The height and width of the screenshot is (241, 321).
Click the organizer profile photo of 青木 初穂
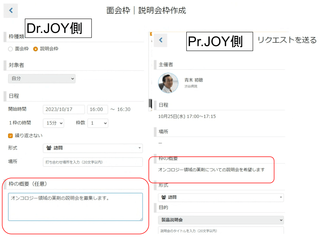[x=168, y=83]
